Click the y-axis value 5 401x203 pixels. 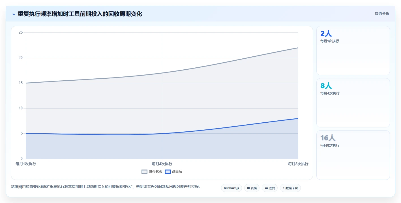[22, 133]
